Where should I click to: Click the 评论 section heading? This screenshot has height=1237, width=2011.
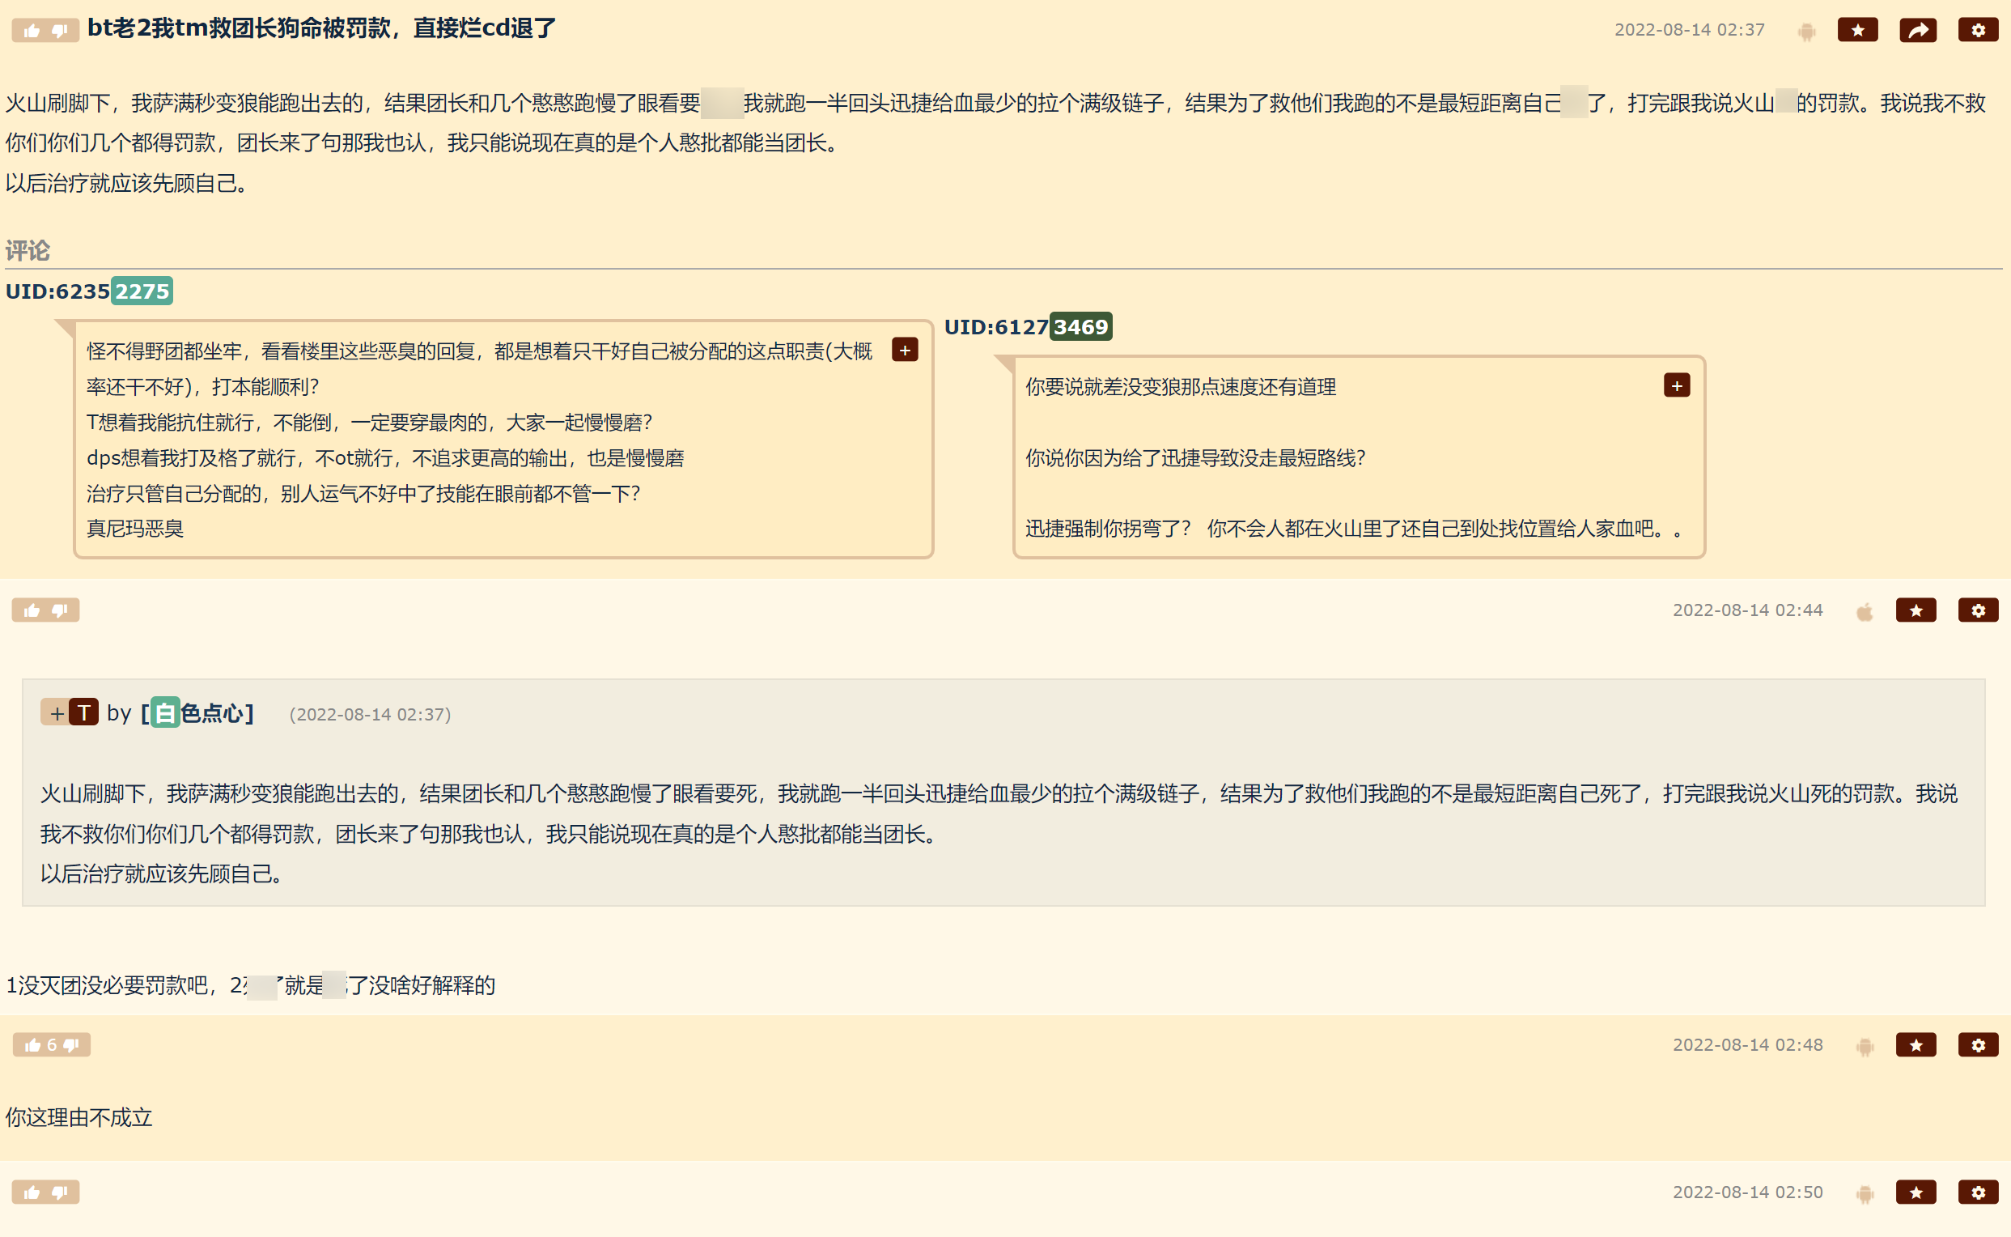point(28,250)
